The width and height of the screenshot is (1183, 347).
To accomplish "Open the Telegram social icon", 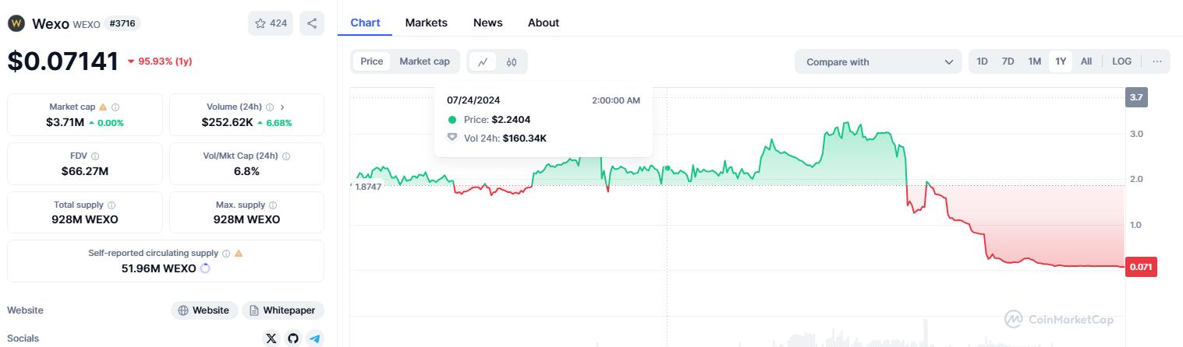I will click(x=314, y=338).
